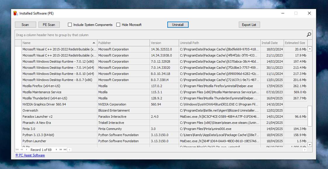Viewport: 328px width, 169px height.
Task: Select Microsoft Windows Desktop Runtime - 8.0.10 (x64)
Action: [164, 74]
